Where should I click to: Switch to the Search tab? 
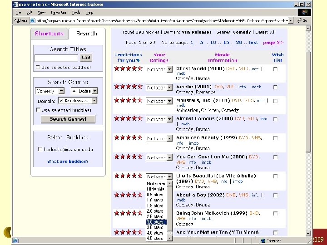coord(87,34)
